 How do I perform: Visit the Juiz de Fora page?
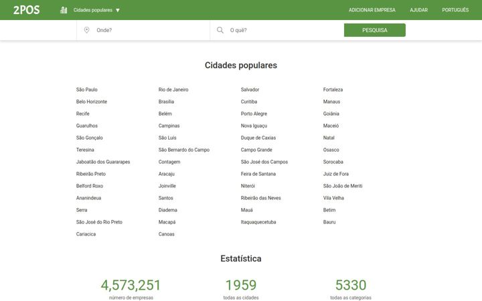(x=335, y=174)
